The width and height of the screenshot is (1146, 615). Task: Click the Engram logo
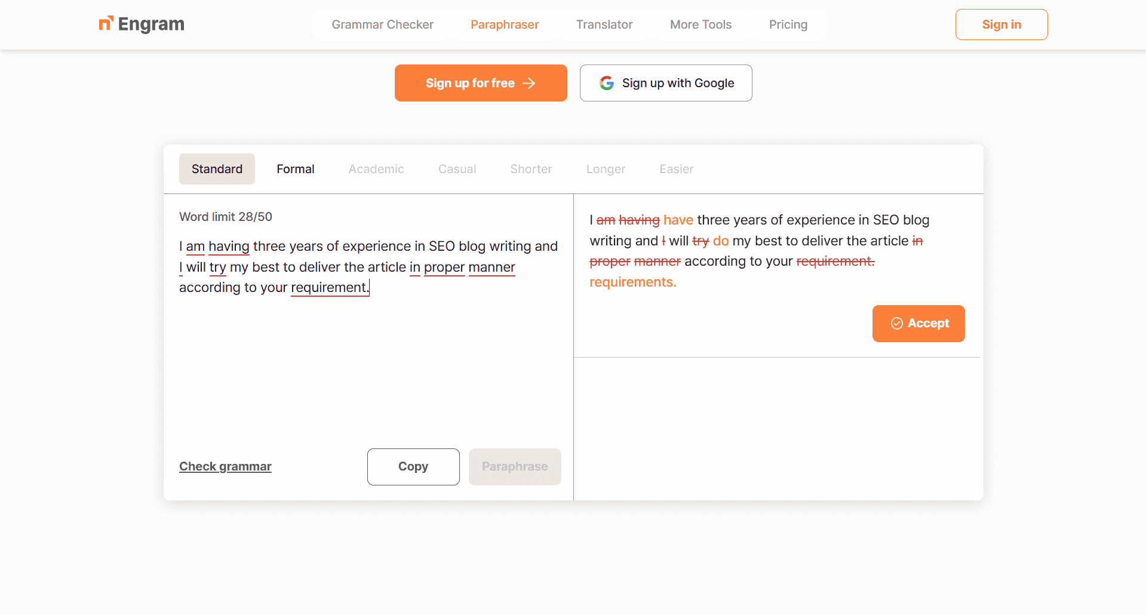[141, 24]
